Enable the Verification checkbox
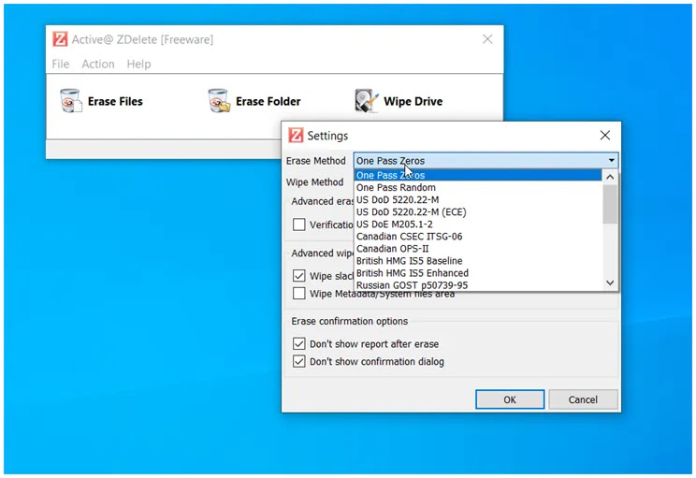Image resolution: width=696 pixels, height=478 pixels. tap(298, 225)
